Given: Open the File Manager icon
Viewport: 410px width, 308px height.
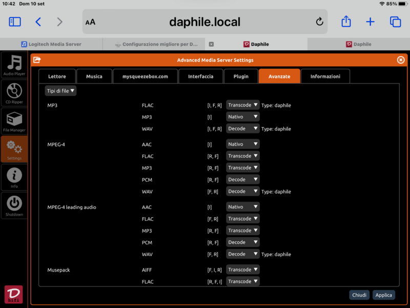Looking at the screenshot, I should 14,121.
